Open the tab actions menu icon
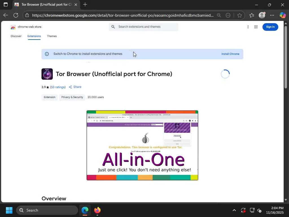 (6, 5)
